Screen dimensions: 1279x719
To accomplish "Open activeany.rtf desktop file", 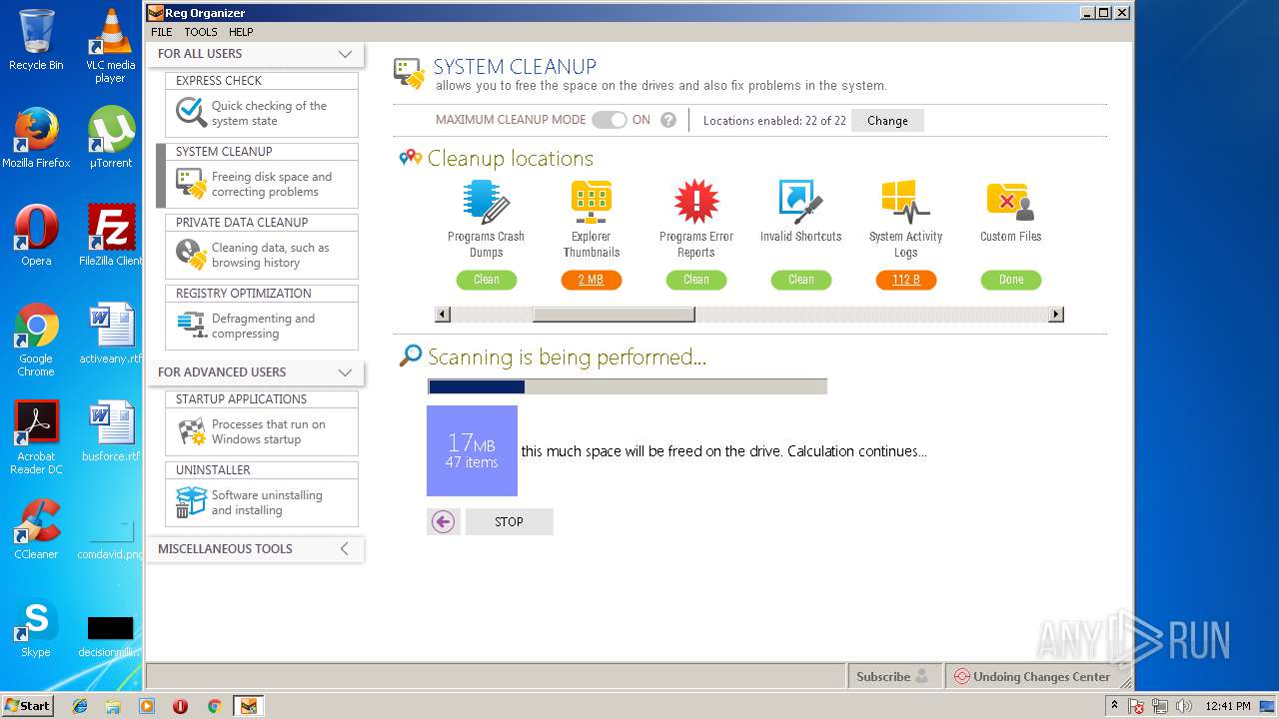I will tap(110, 334).
